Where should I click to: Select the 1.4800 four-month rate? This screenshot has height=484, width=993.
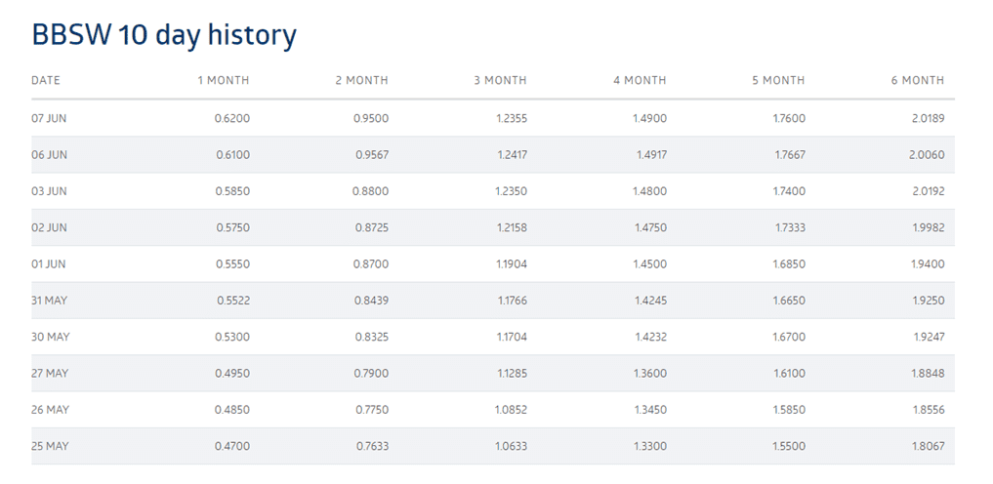tap(650, 191)
